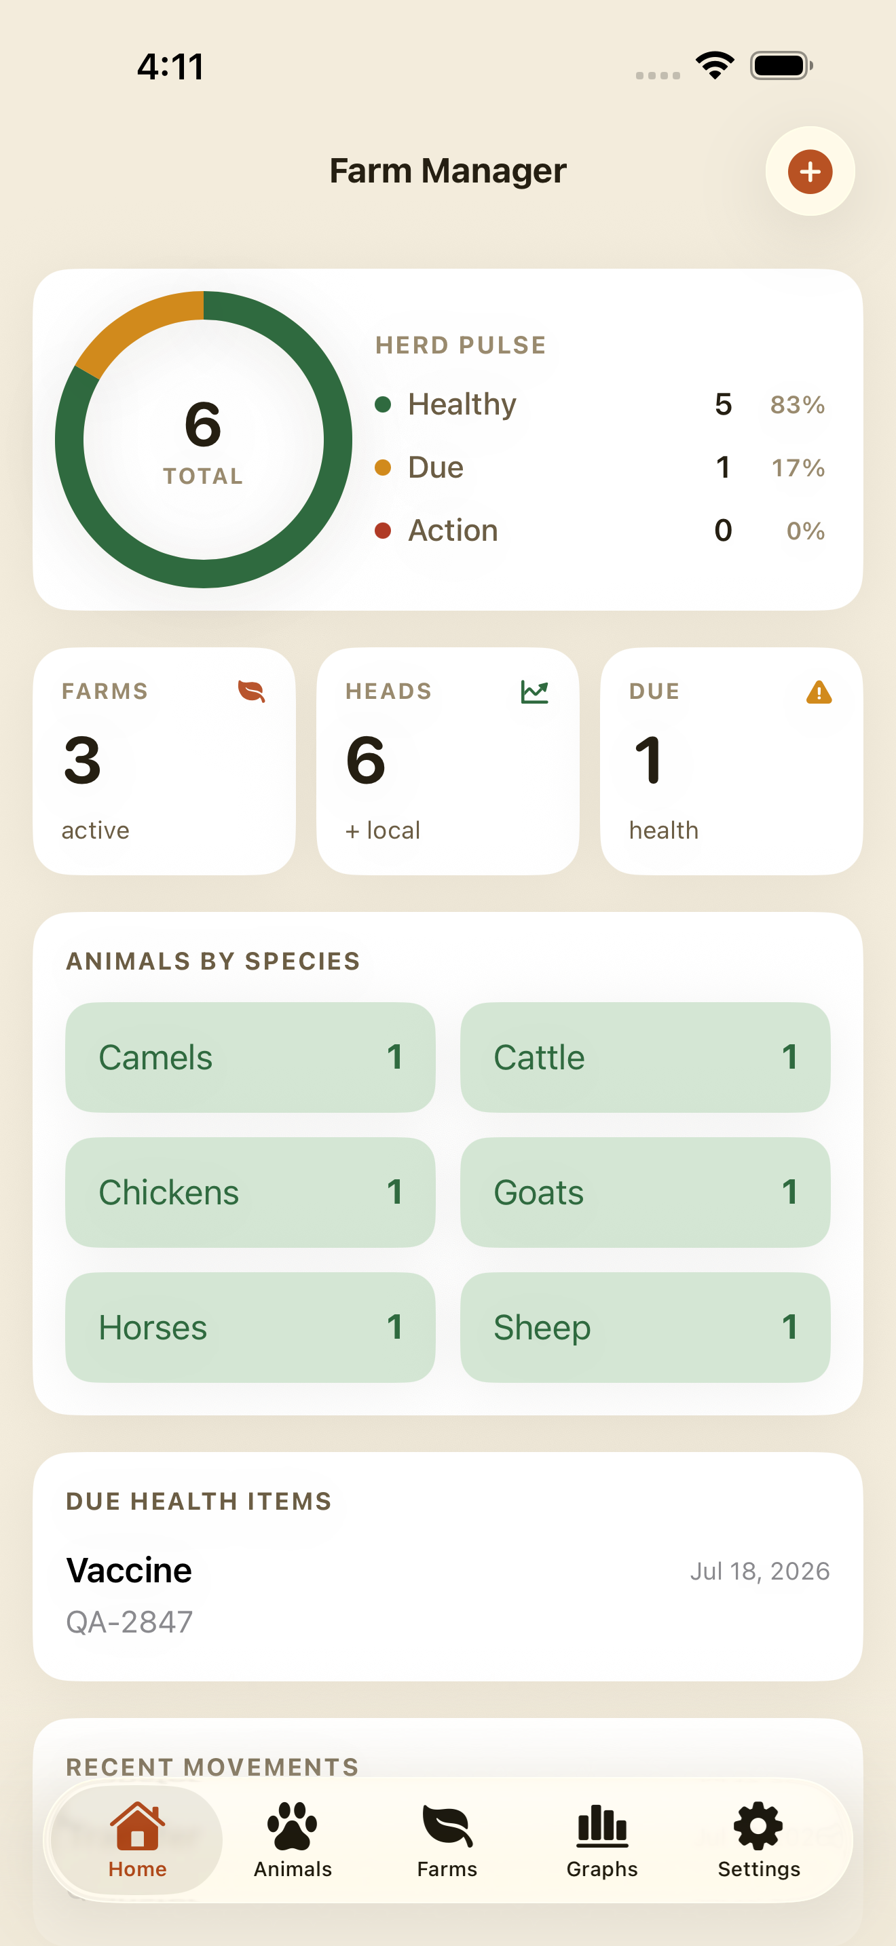This screenshot has height=1946, width=896.
Task: Select the orange Due legend row
Action: [x=600, y=468]
